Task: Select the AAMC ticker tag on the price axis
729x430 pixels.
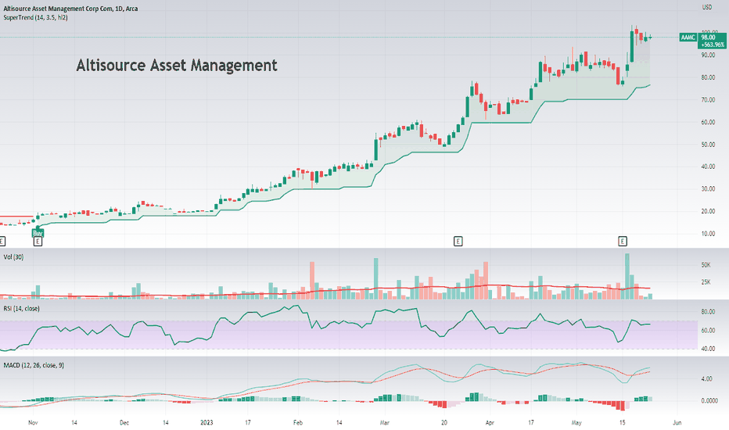Action: click(x=688, y=38)
